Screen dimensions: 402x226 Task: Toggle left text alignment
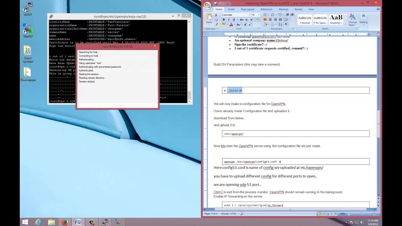tap(265, 19)
